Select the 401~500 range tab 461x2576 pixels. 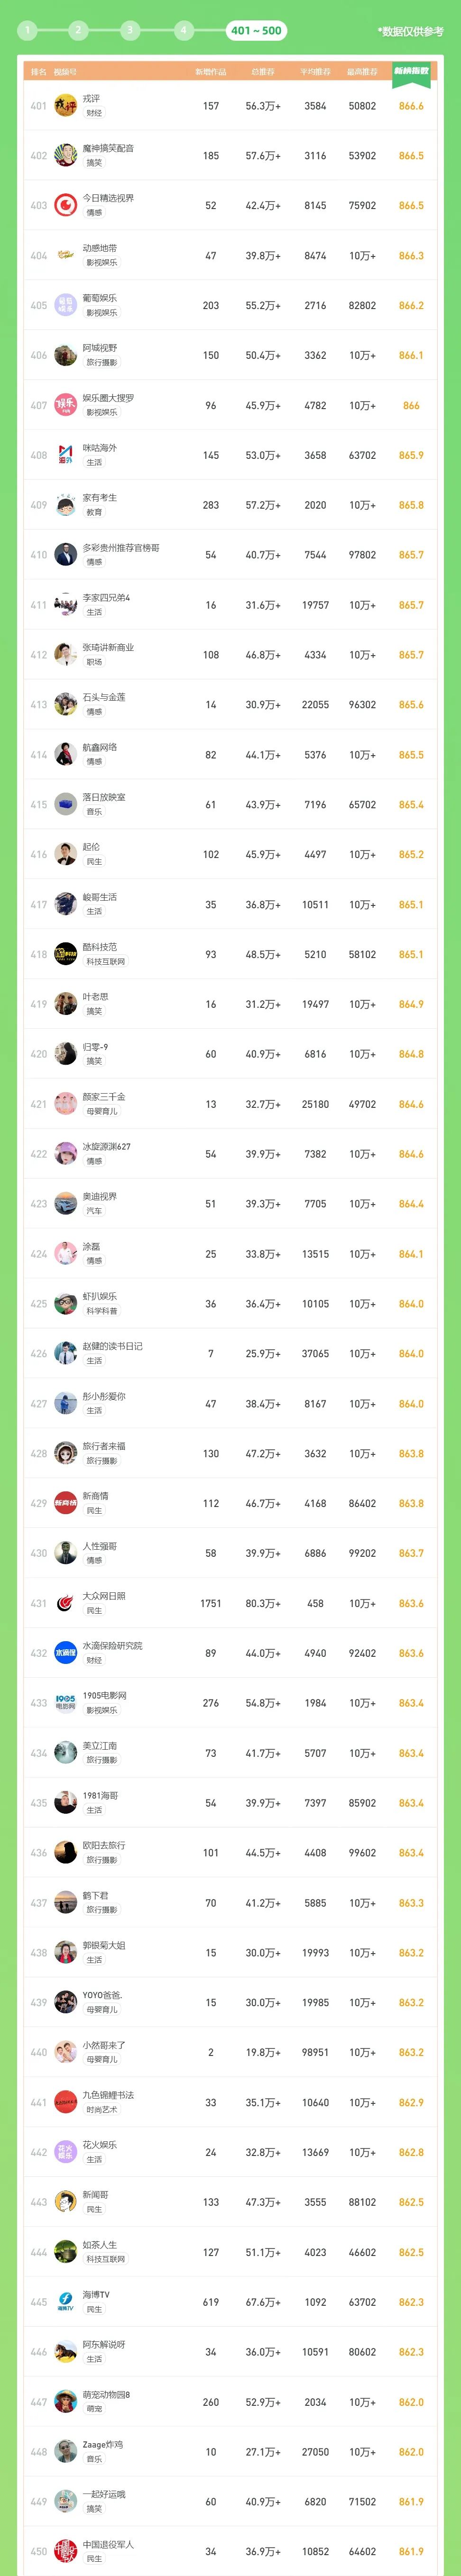(x=256, y=30)
